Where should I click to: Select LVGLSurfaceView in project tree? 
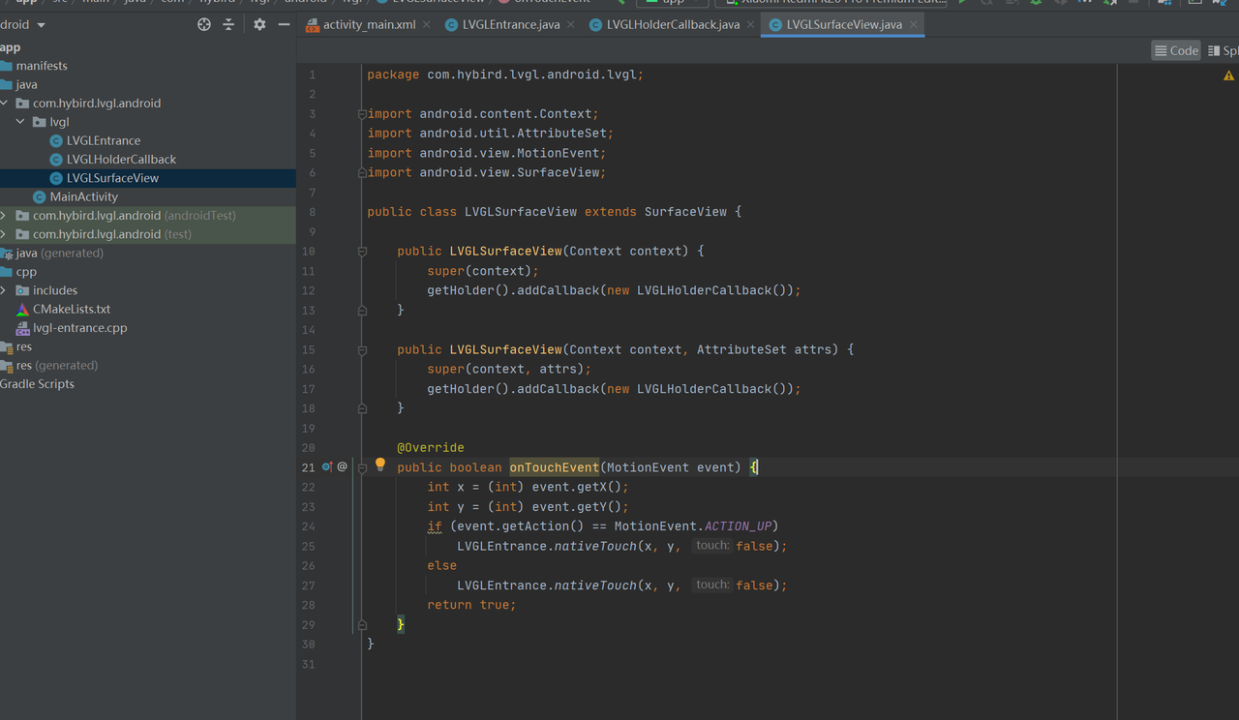pos(112,178)
